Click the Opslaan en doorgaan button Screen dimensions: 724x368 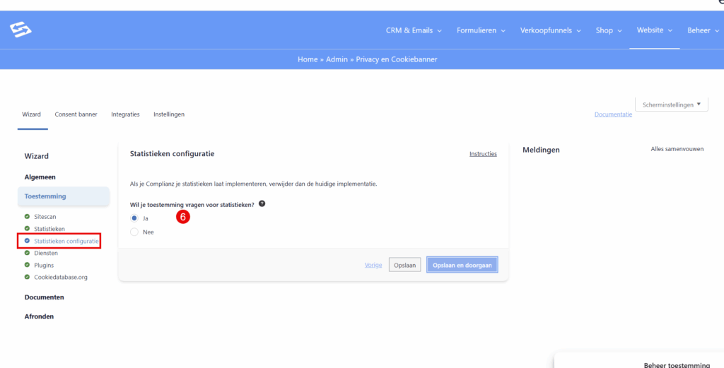point(462,265)
